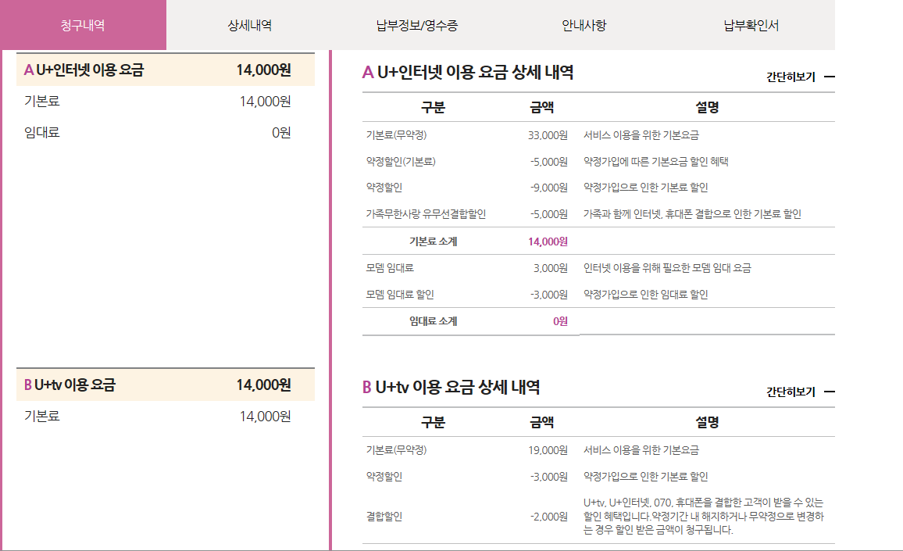This screenshot has height=551, width=903.
Task: Select the B U+tv 이용 요금 summary header
Action: pyautogui.click(x=165, y=385)
